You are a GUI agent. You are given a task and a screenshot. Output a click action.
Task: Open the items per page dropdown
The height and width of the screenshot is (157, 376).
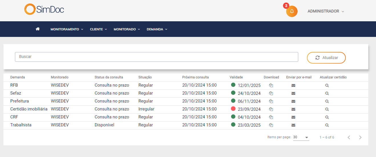[301, 137]
